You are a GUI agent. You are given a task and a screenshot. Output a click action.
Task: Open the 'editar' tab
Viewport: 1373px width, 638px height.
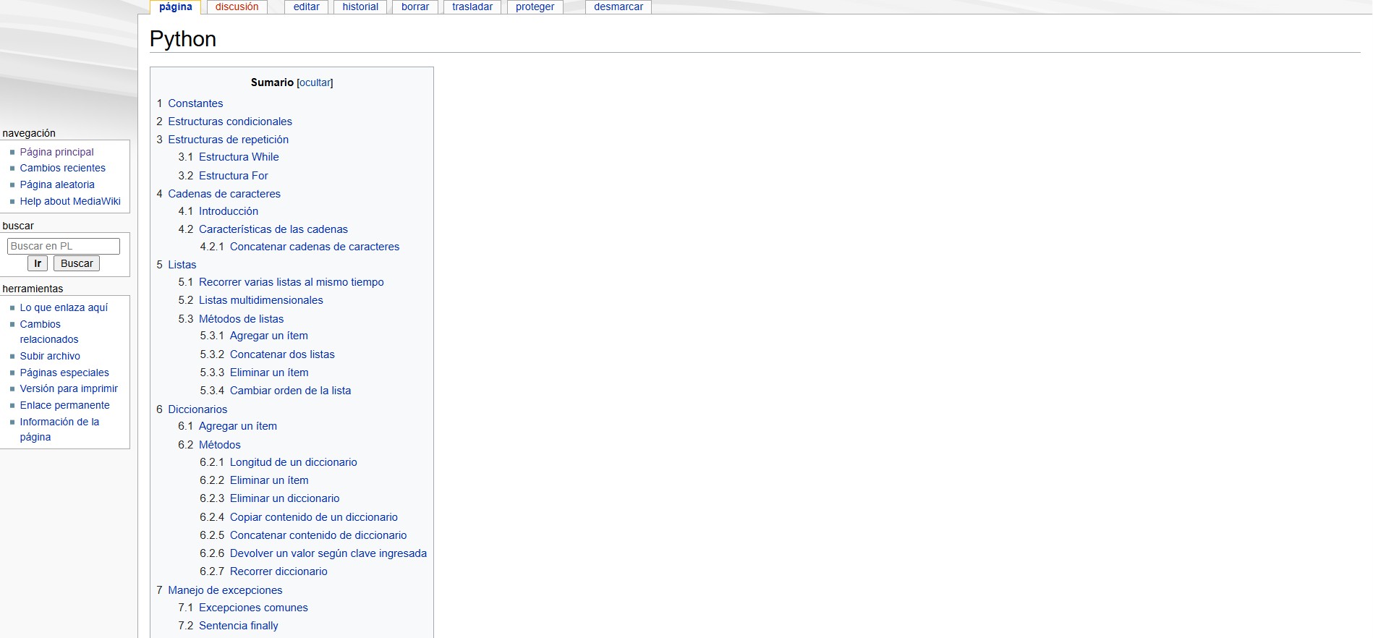click(x=307, y=7)
